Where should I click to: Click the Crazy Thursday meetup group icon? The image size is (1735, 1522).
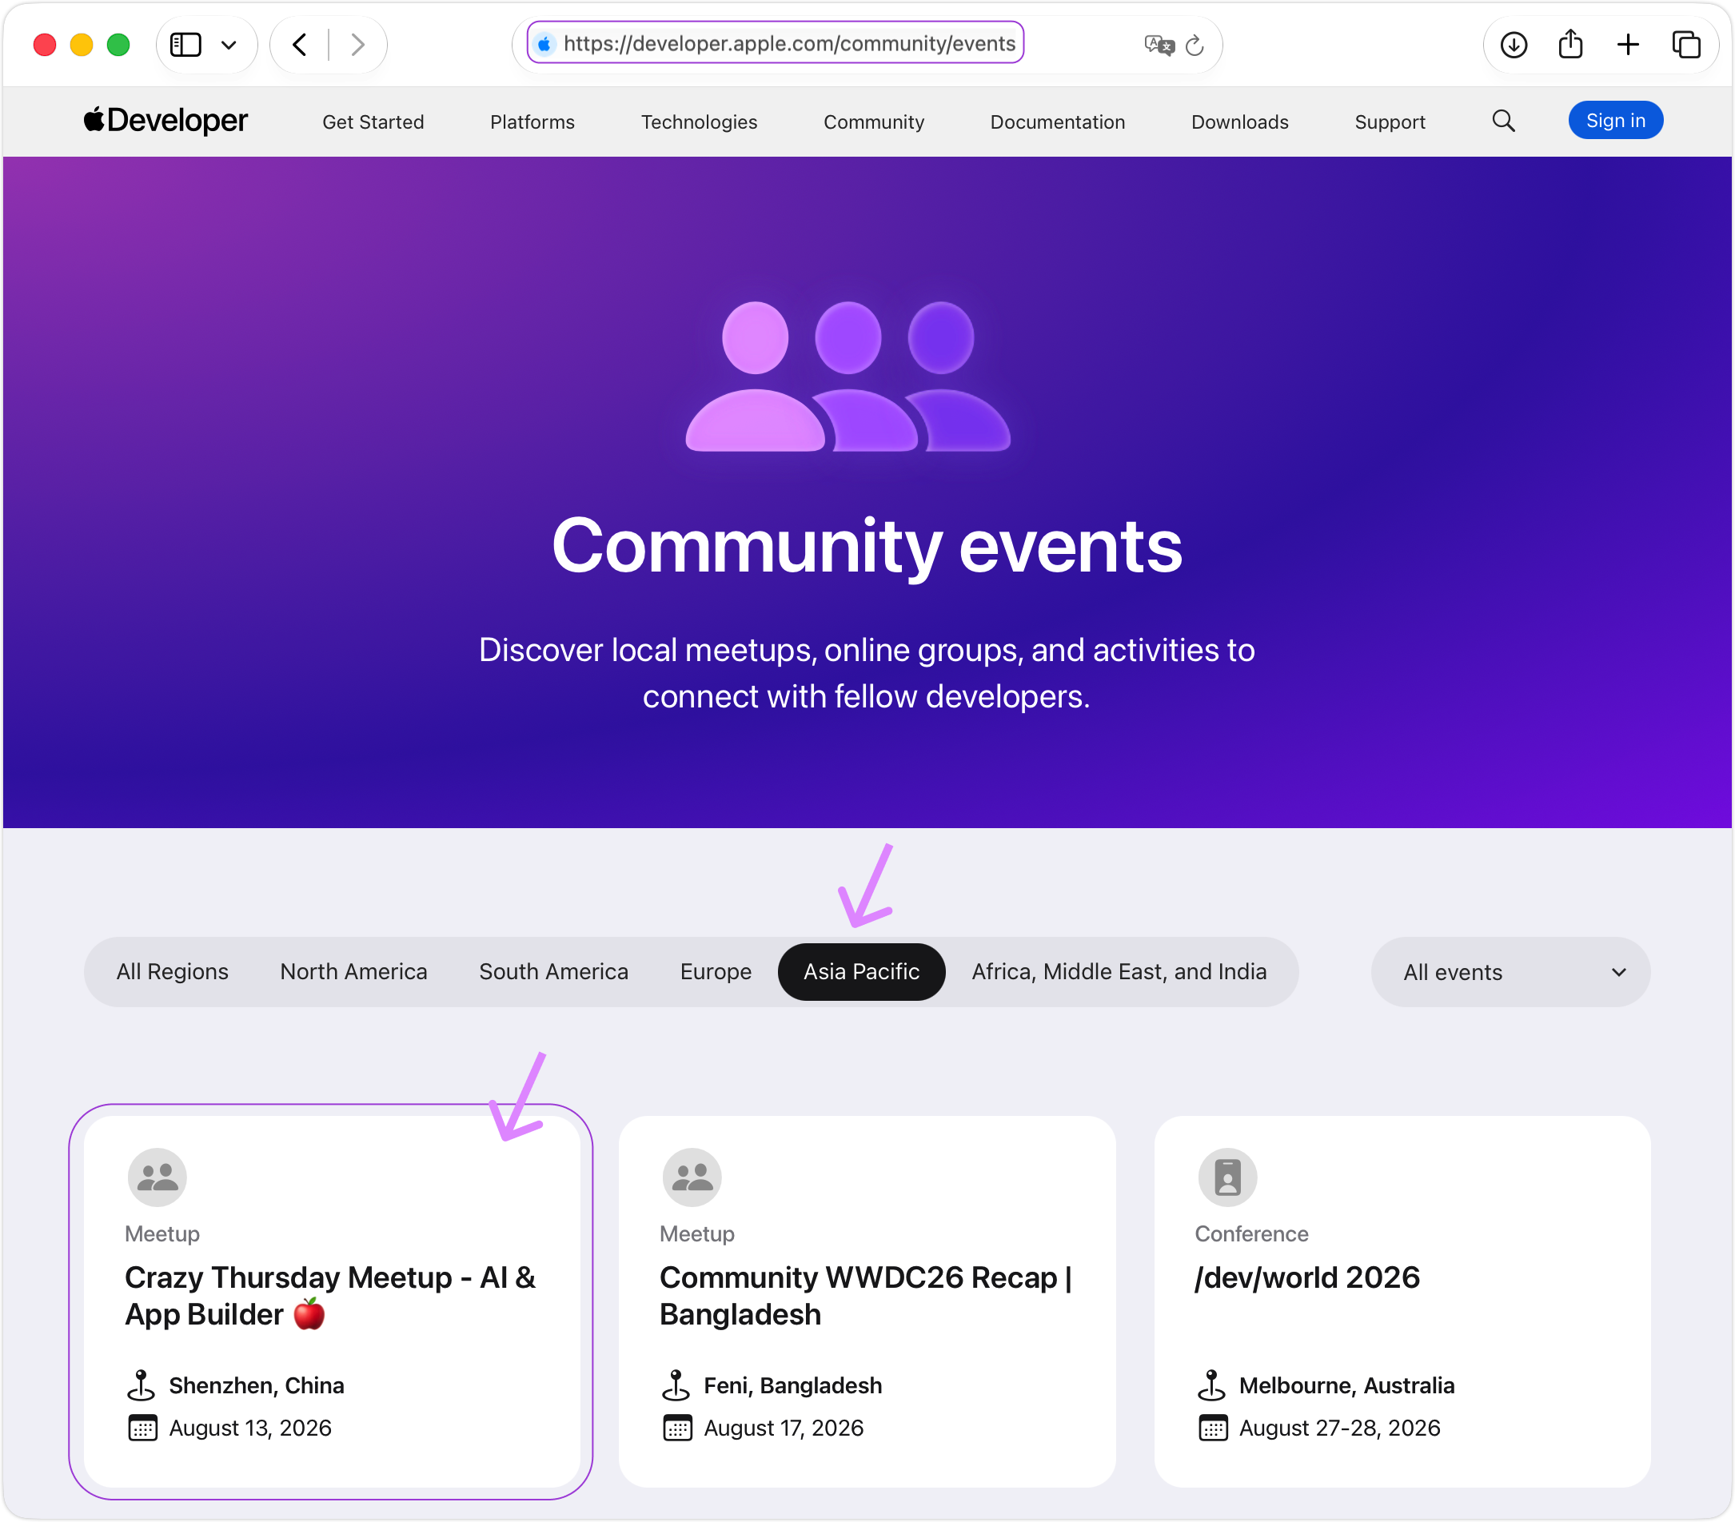(157, 1177)
